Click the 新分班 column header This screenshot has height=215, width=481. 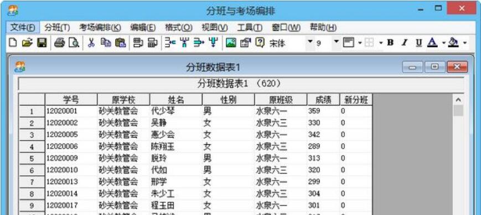click(x=356, y=99)
